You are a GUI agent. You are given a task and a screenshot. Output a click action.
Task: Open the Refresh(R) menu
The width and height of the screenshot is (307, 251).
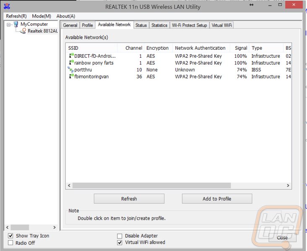point(16,16)
